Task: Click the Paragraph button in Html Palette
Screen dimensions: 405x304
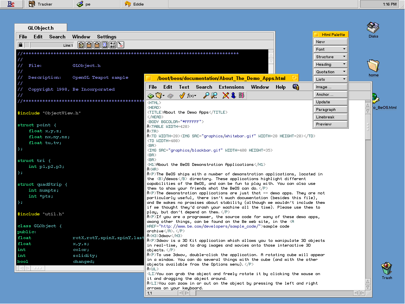Action: point(331,110)
